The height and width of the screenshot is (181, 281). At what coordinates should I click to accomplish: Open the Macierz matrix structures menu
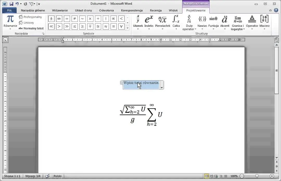click(264, 22)
